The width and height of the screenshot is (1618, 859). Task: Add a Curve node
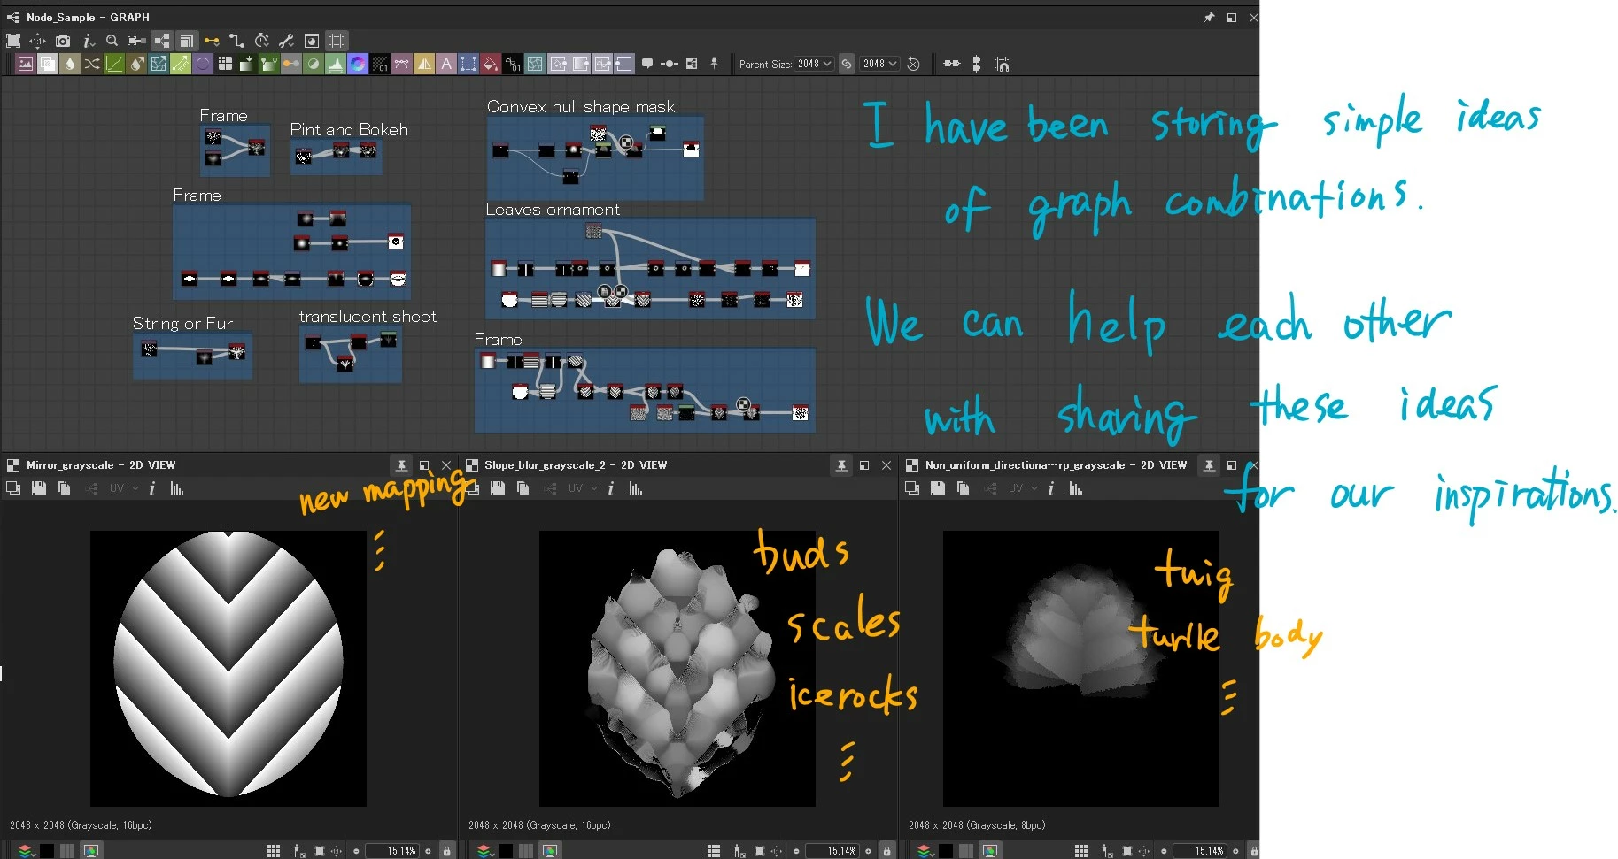114,64
